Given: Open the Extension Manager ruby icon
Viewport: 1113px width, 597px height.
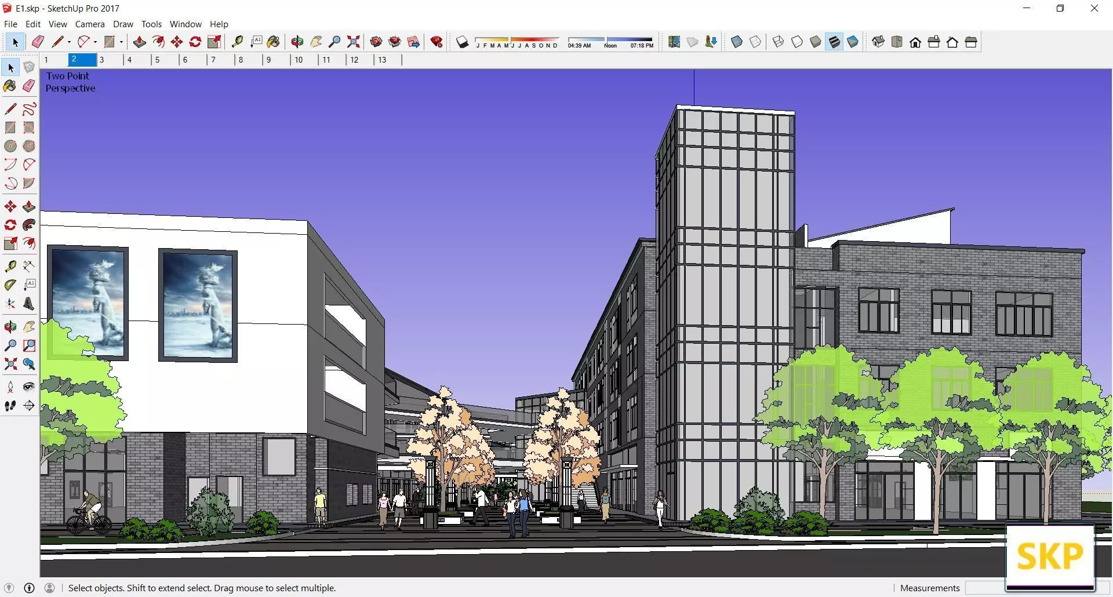Looking at the screenshot, I should tap(437, 42).
